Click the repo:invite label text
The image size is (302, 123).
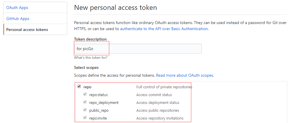coord(98,118)
